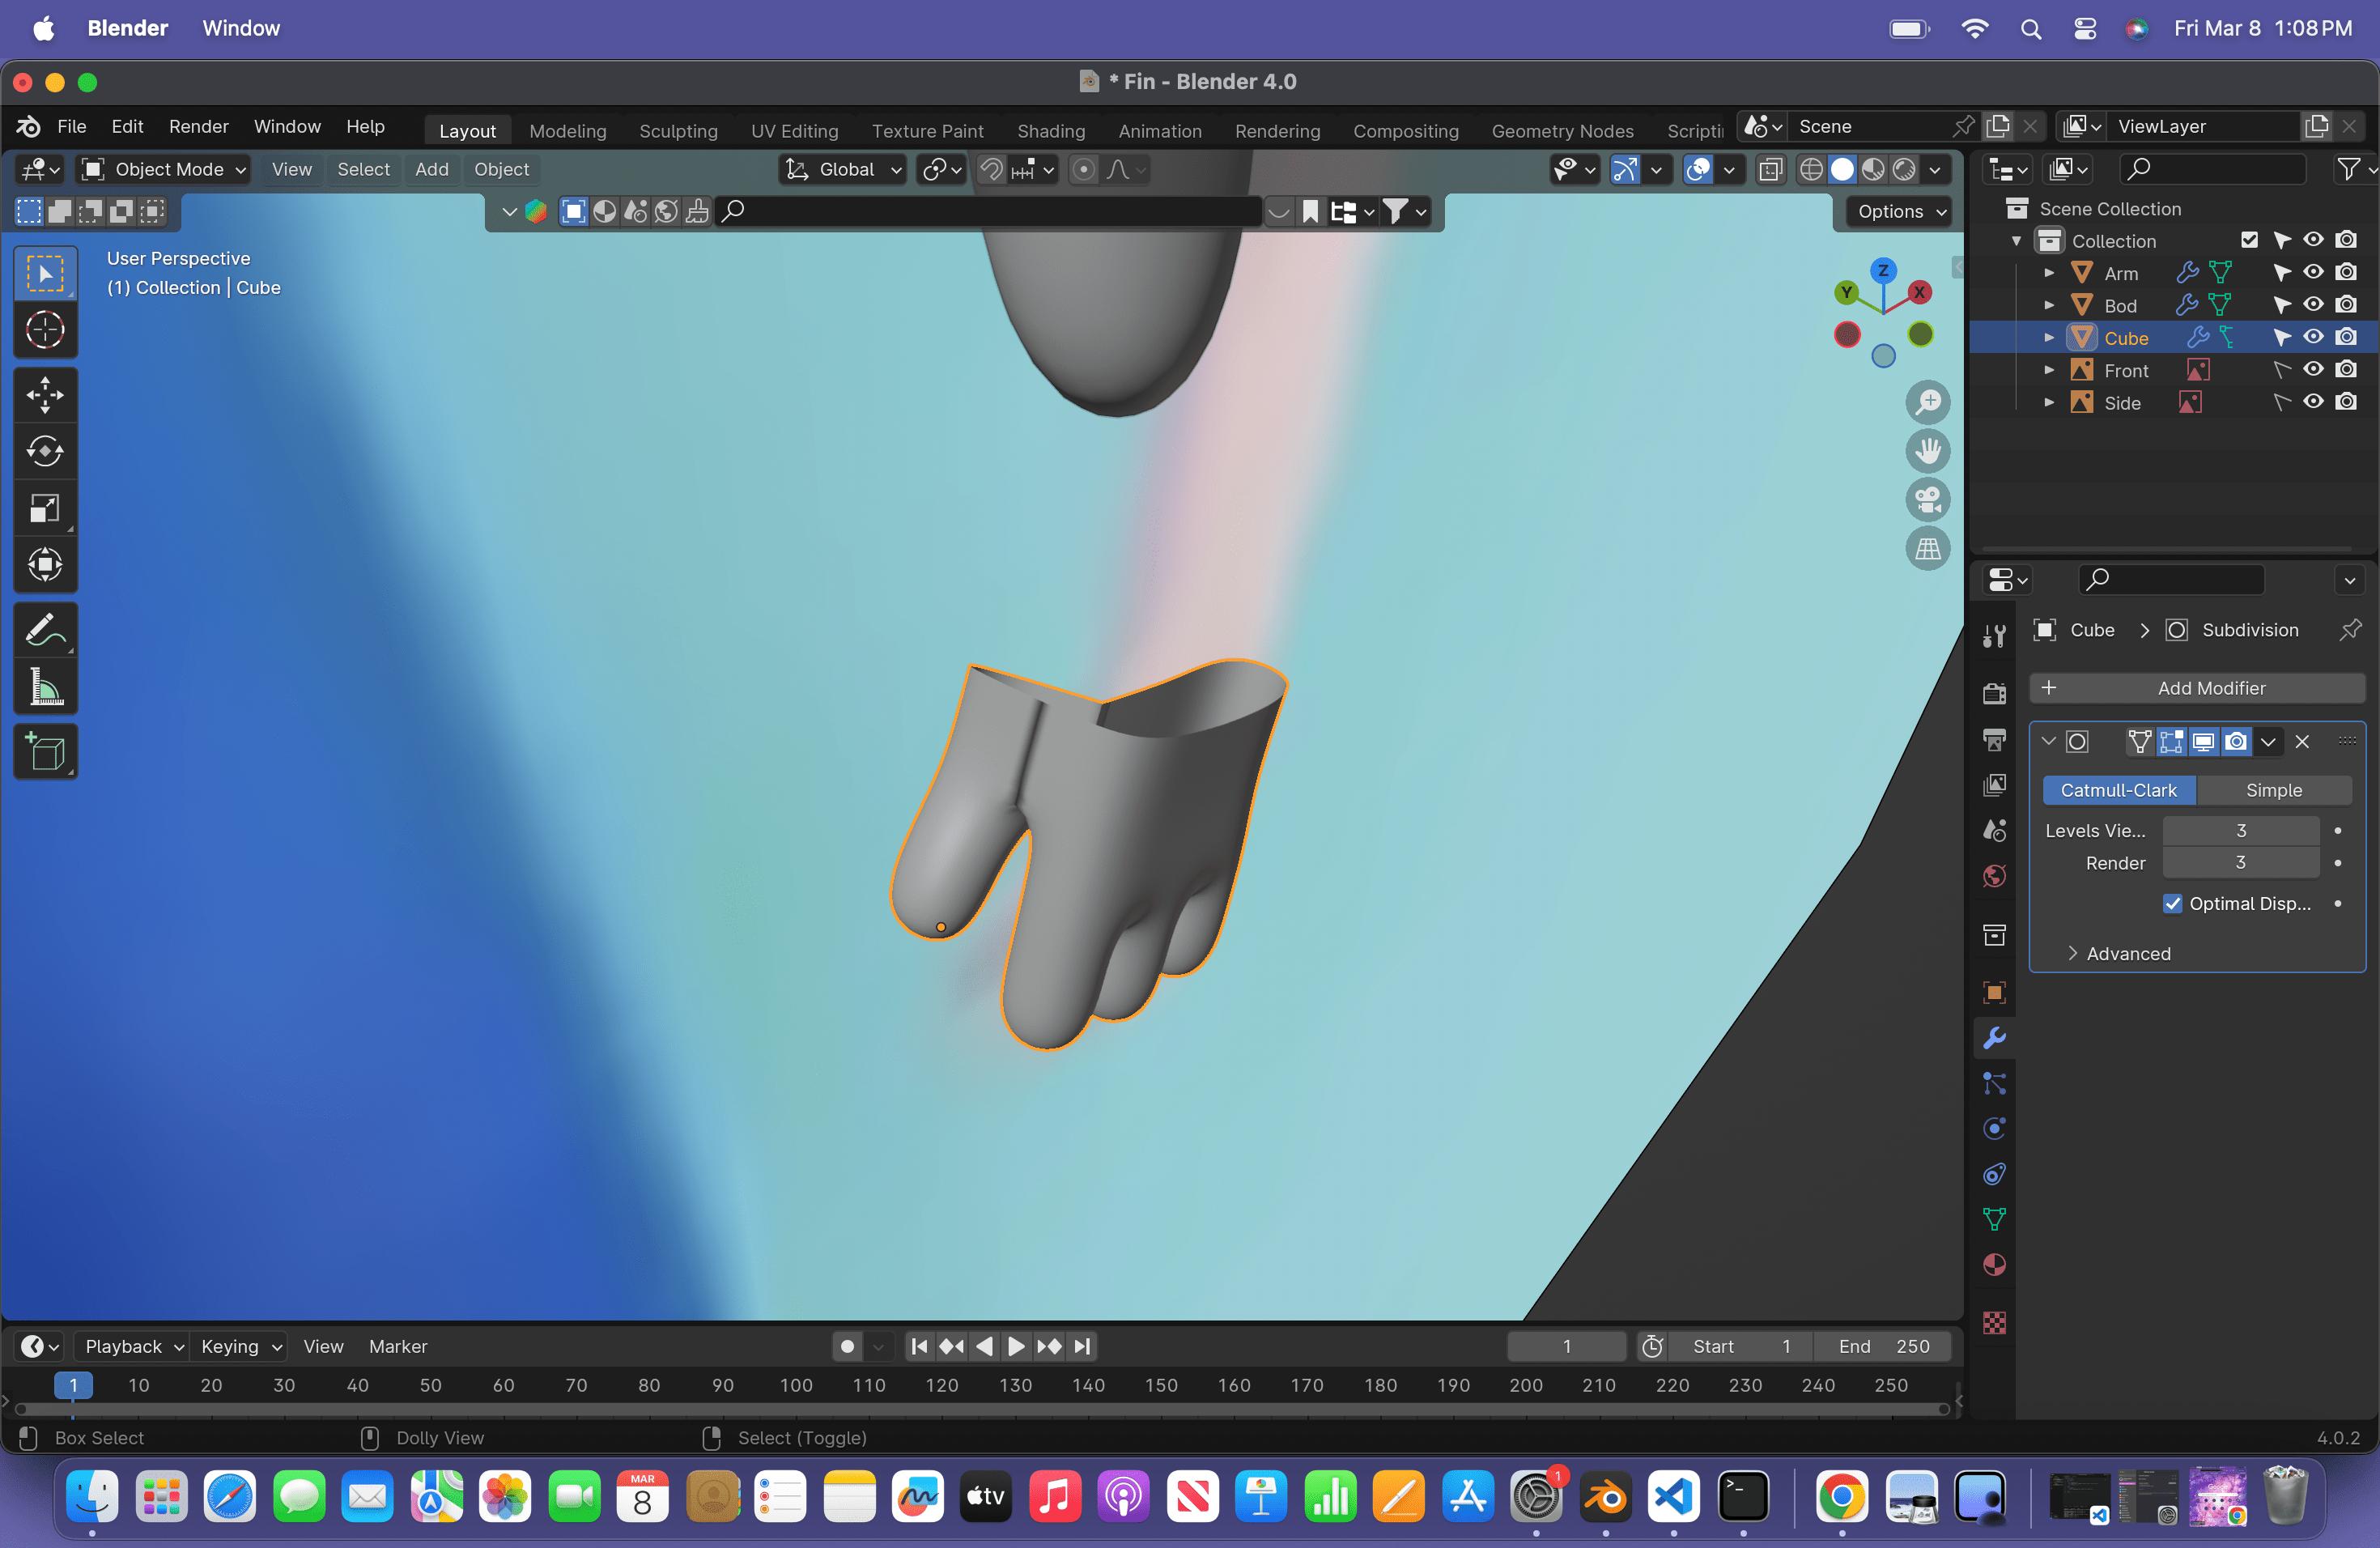Open the Playback dropdown
This screenshot has width=2380, height=1548.
[133, 1346]
